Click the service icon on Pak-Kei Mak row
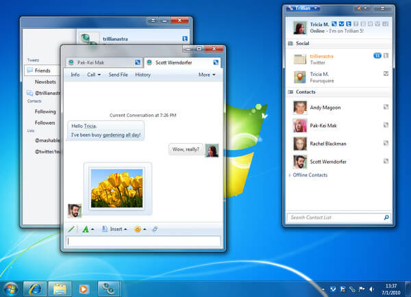The image size is (411, 297). (386, 125)
